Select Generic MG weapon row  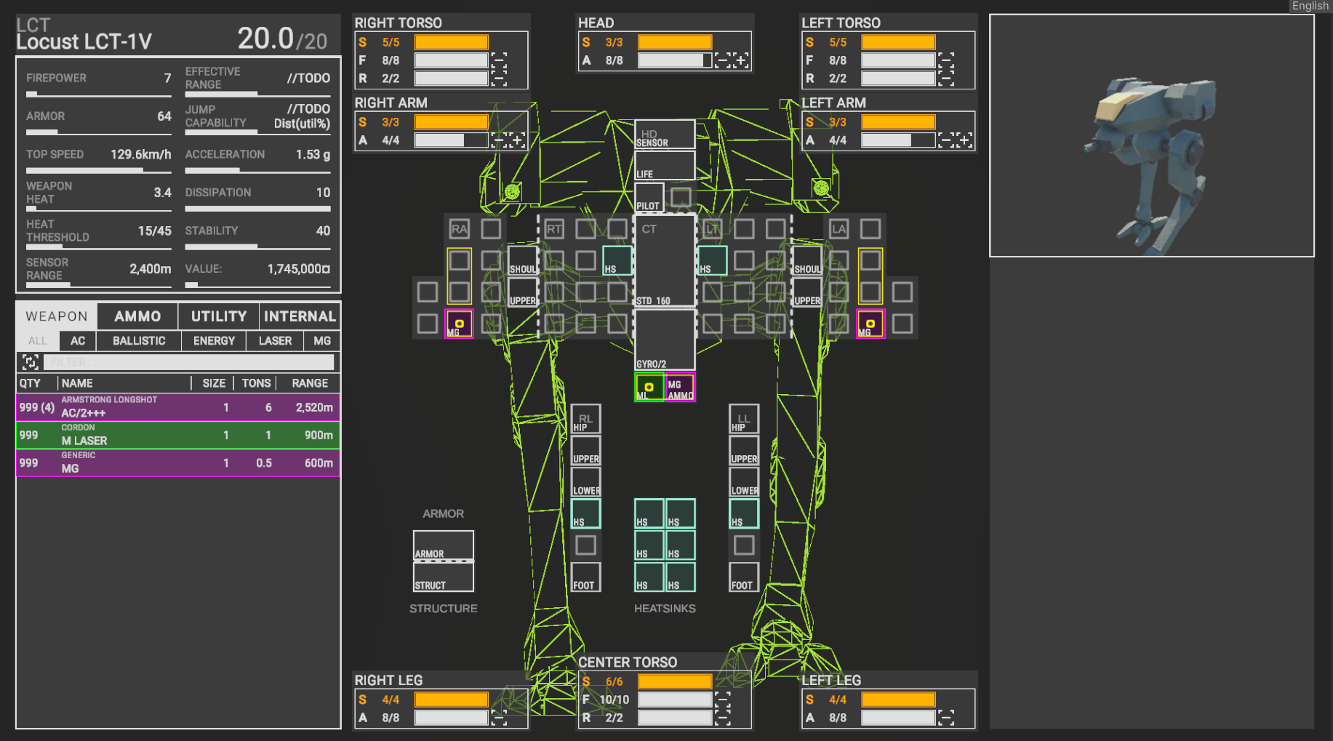tap(178, 462)
